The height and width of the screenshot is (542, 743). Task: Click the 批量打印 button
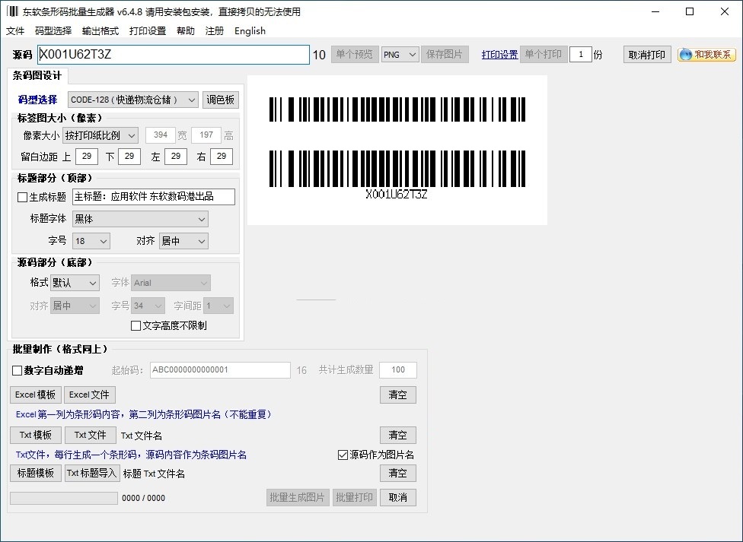354,497
